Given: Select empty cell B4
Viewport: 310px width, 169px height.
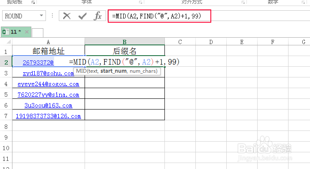Looking at the screenshot, I should pos(125,83).
